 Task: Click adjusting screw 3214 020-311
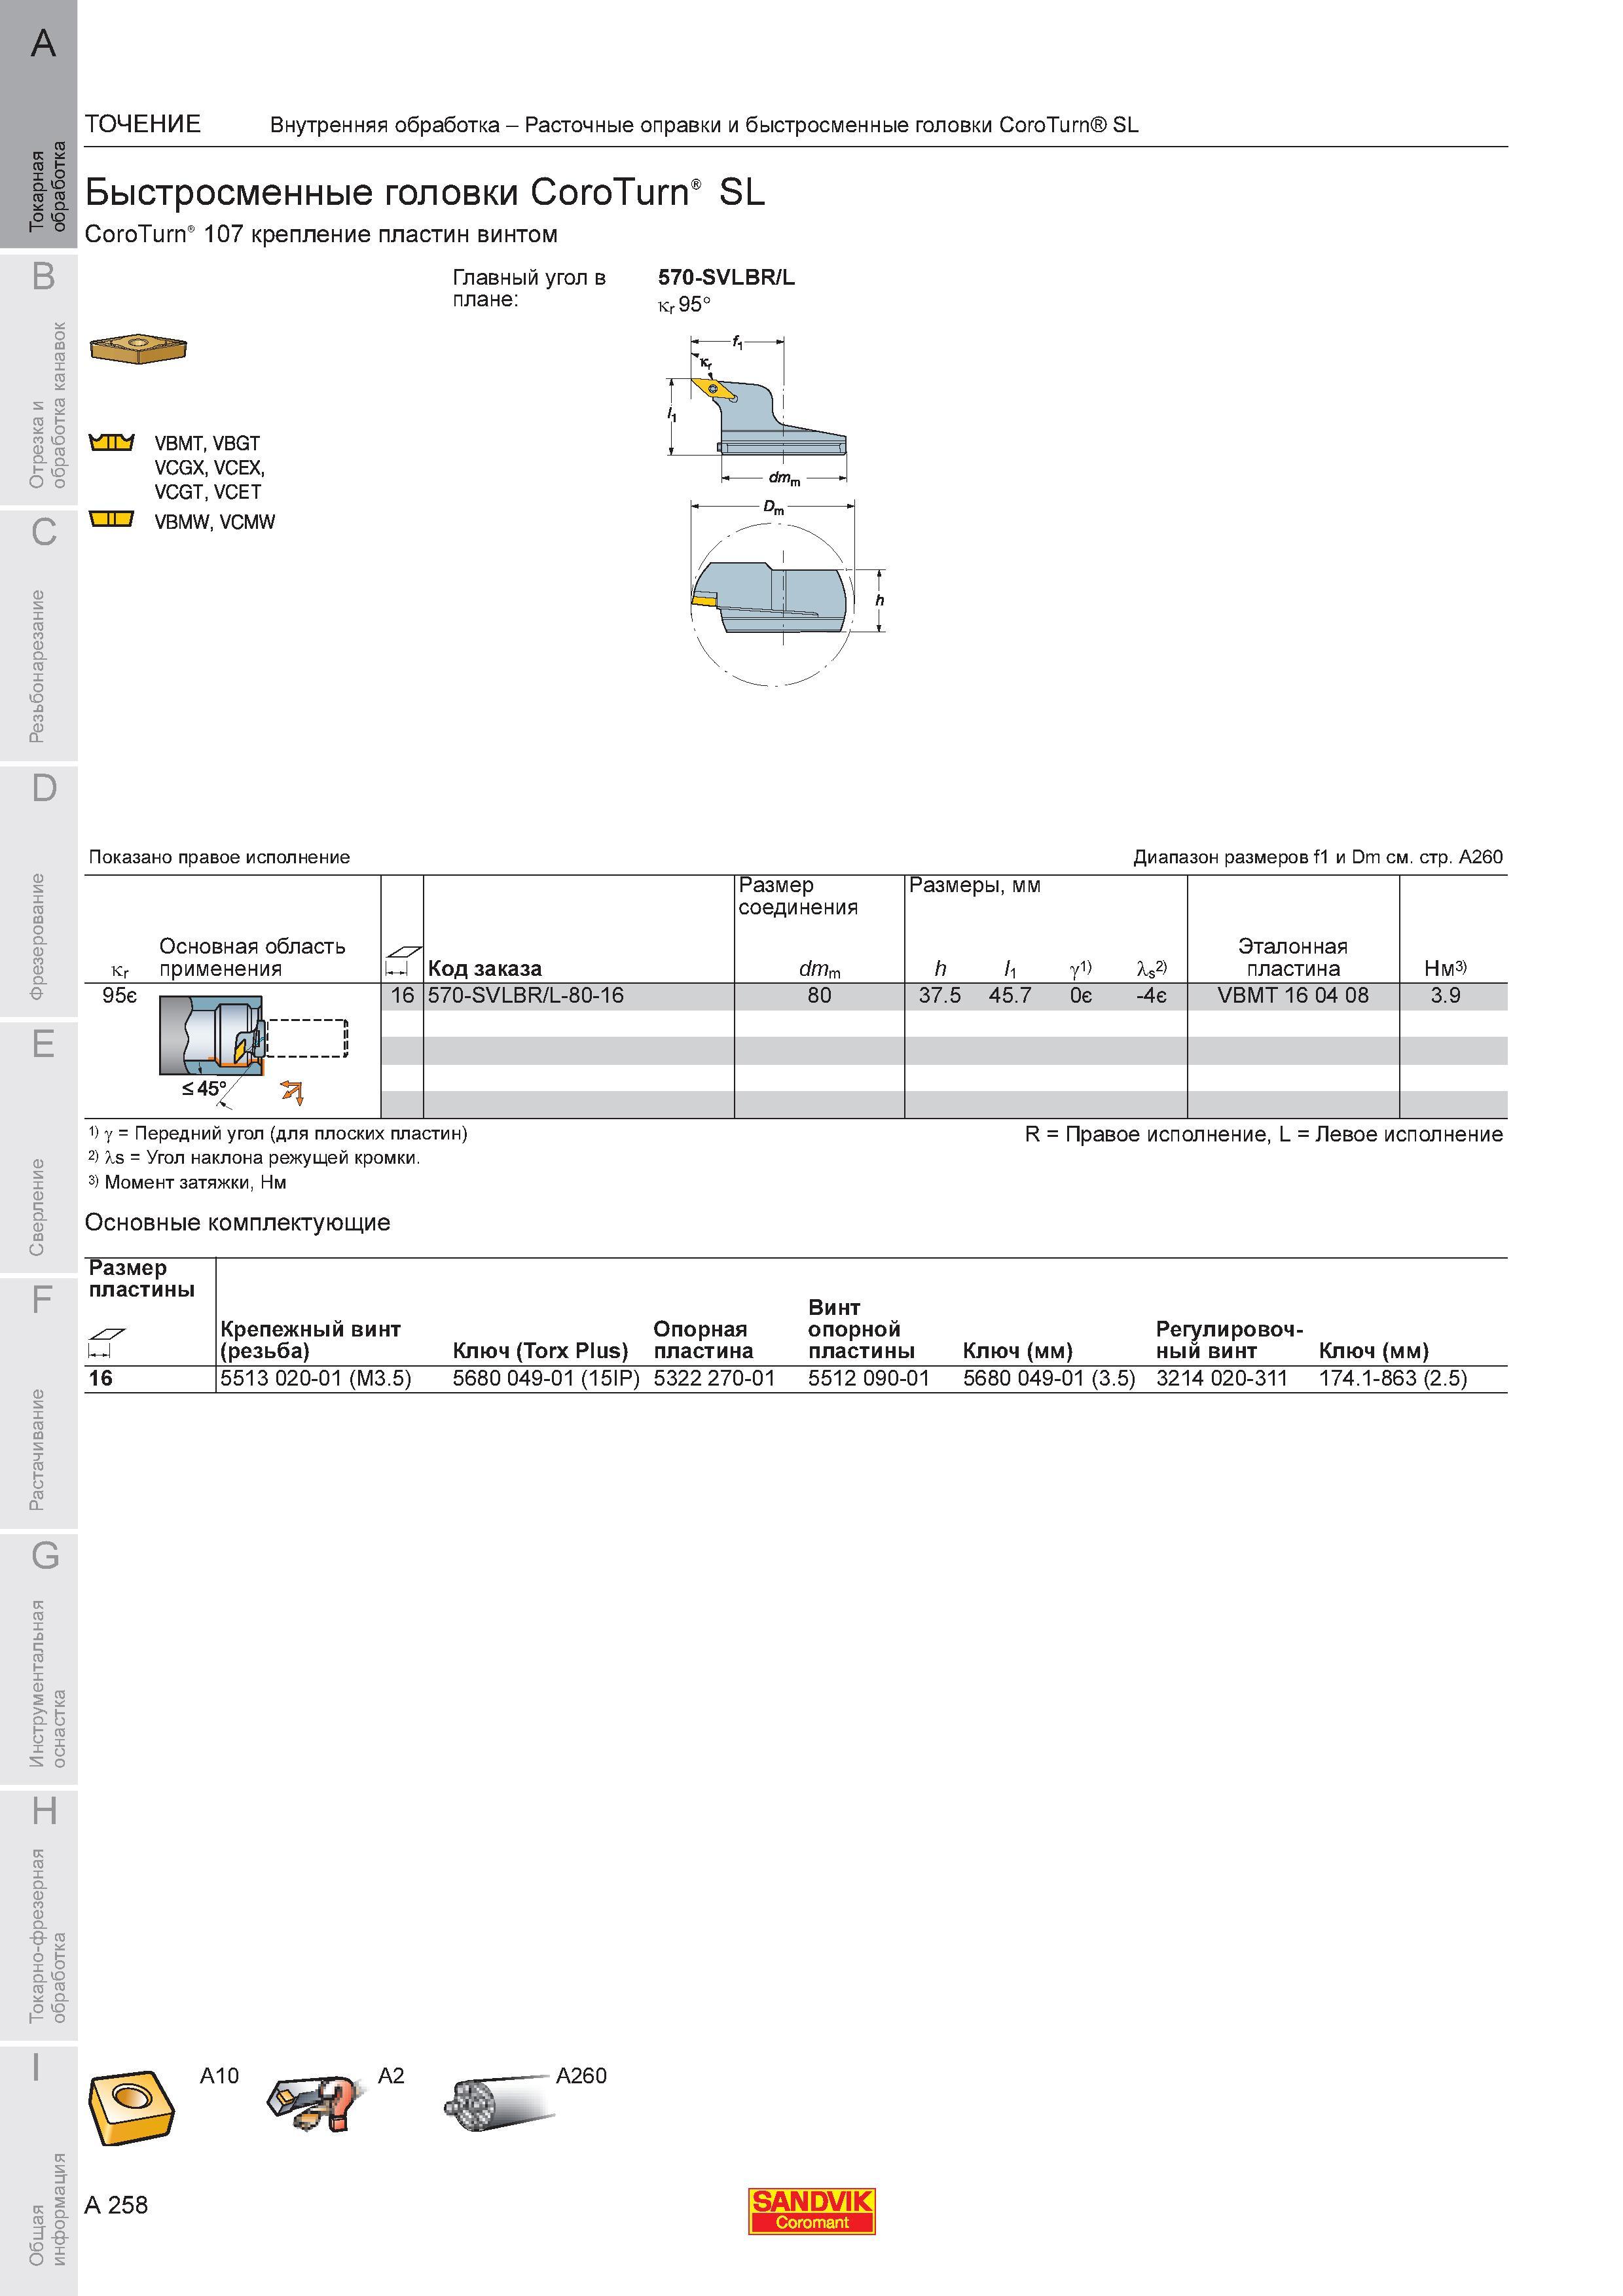point(1222,1378)
